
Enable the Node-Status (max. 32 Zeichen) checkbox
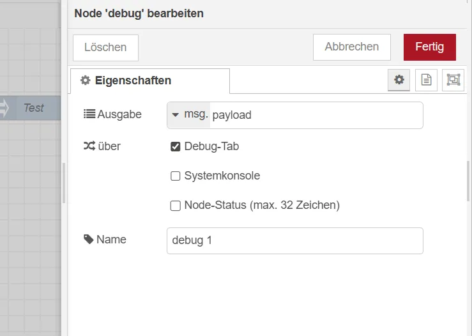(x=176, y=206)
